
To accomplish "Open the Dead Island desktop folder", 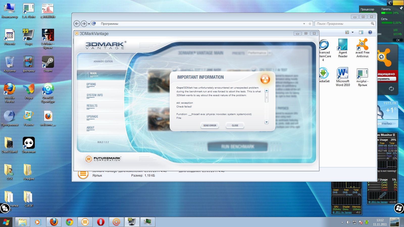I will pyautogui.click(x=10, y=145).
